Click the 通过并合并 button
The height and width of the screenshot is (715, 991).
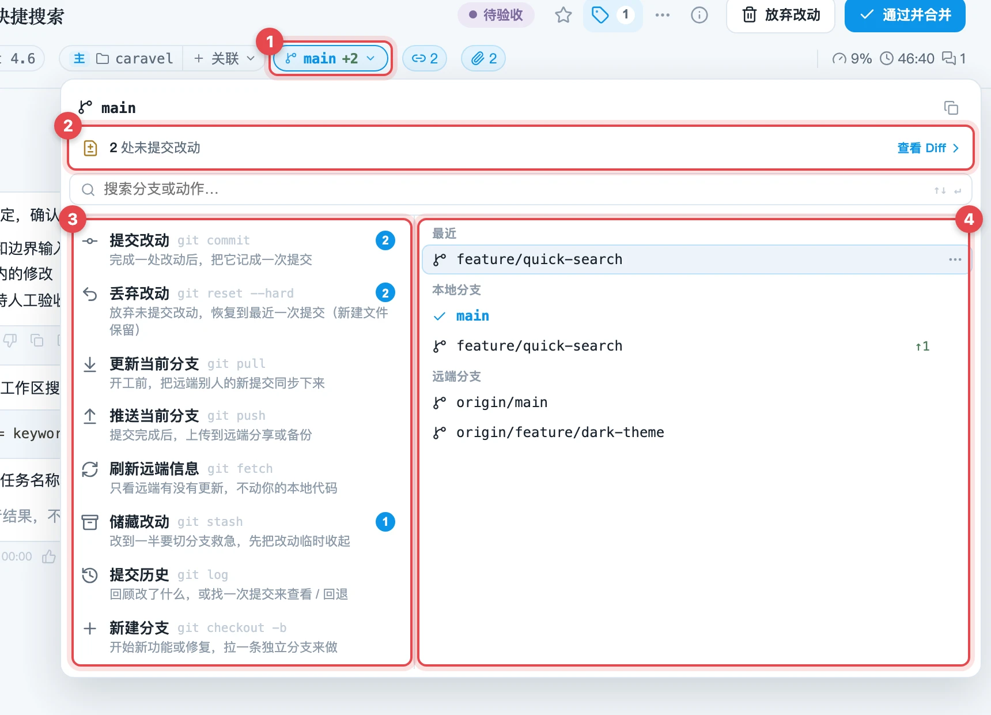pyautogui.click(x=905, y=15)
